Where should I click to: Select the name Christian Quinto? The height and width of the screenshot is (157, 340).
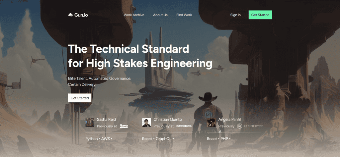point(167,119)
